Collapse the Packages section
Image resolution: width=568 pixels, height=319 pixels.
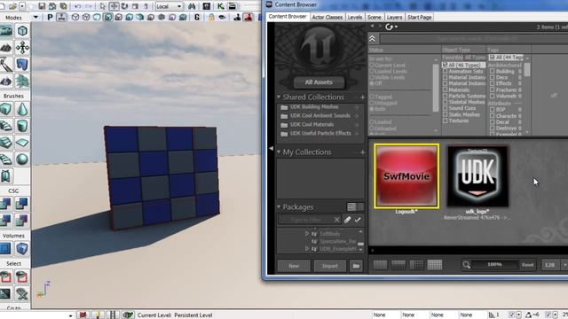279,206
